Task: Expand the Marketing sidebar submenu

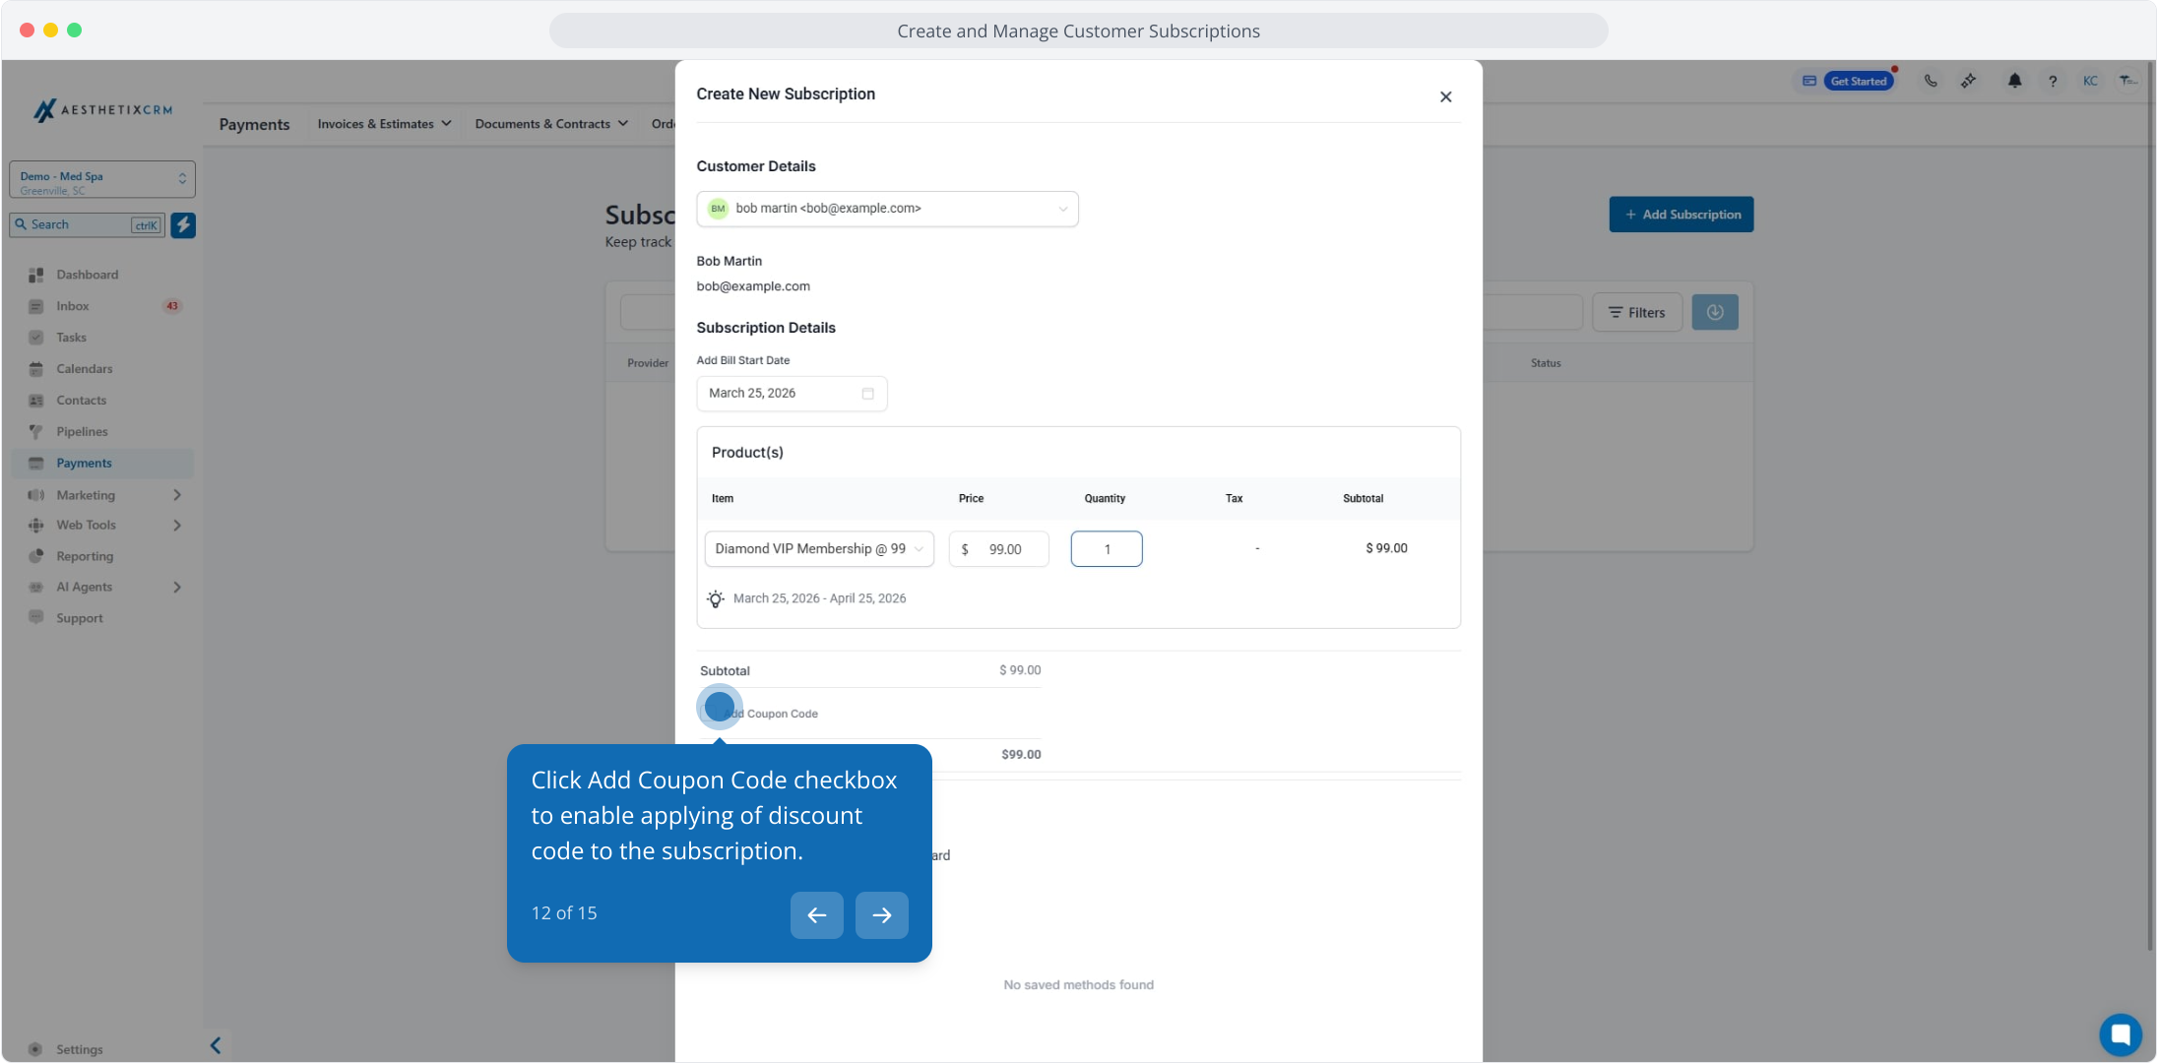Action: [177, 495]
